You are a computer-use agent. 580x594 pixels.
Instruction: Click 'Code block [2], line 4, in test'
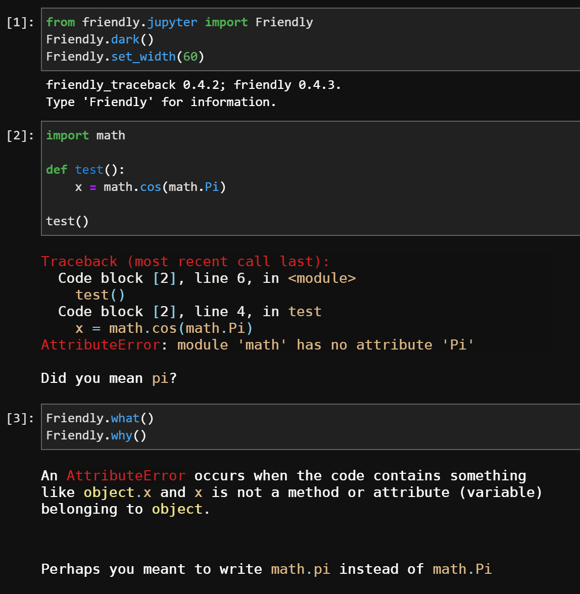tap(190, 311)
